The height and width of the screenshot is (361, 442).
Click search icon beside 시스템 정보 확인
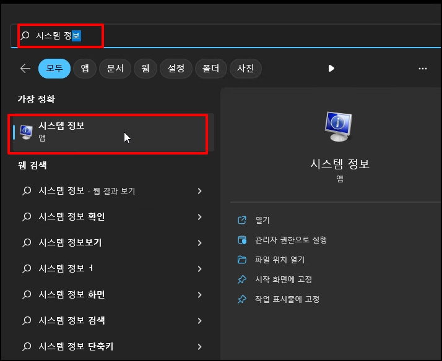[x=27, y=217]
